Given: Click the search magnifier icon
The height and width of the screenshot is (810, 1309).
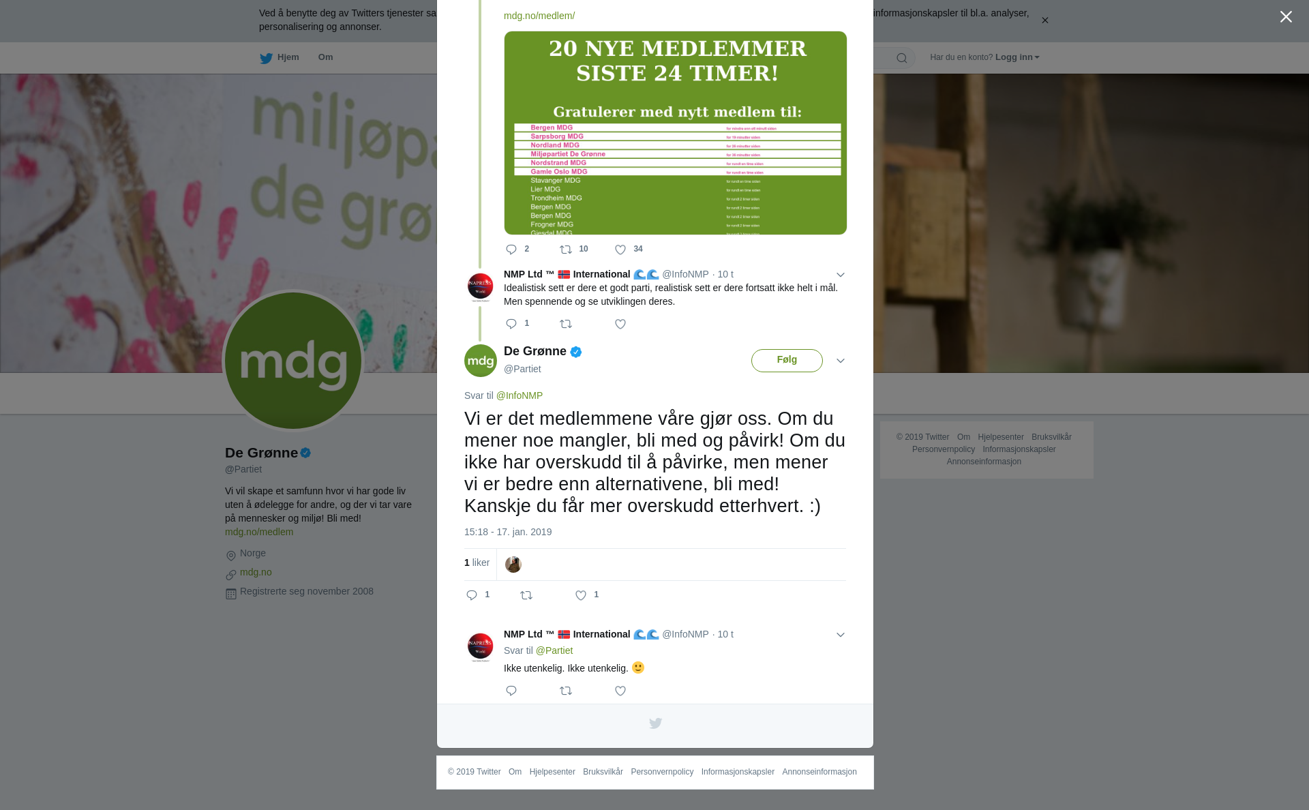Looking at the screenshot, I should tap(902, 58).
